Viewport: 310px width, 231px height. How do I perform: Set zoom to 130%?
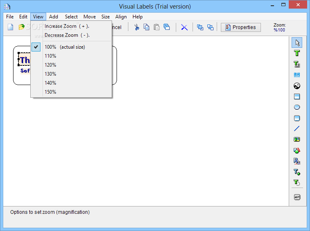[x=71, y=74]
